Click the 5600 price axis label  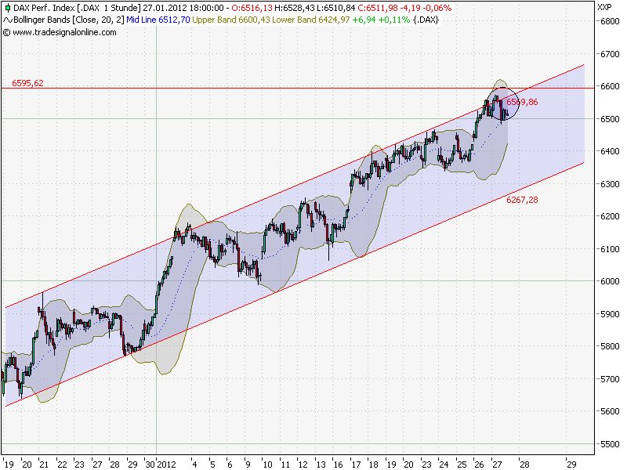tap(610, 411)
